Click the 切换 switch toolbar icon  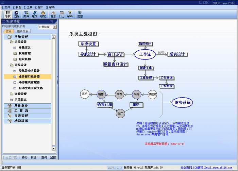16,14
